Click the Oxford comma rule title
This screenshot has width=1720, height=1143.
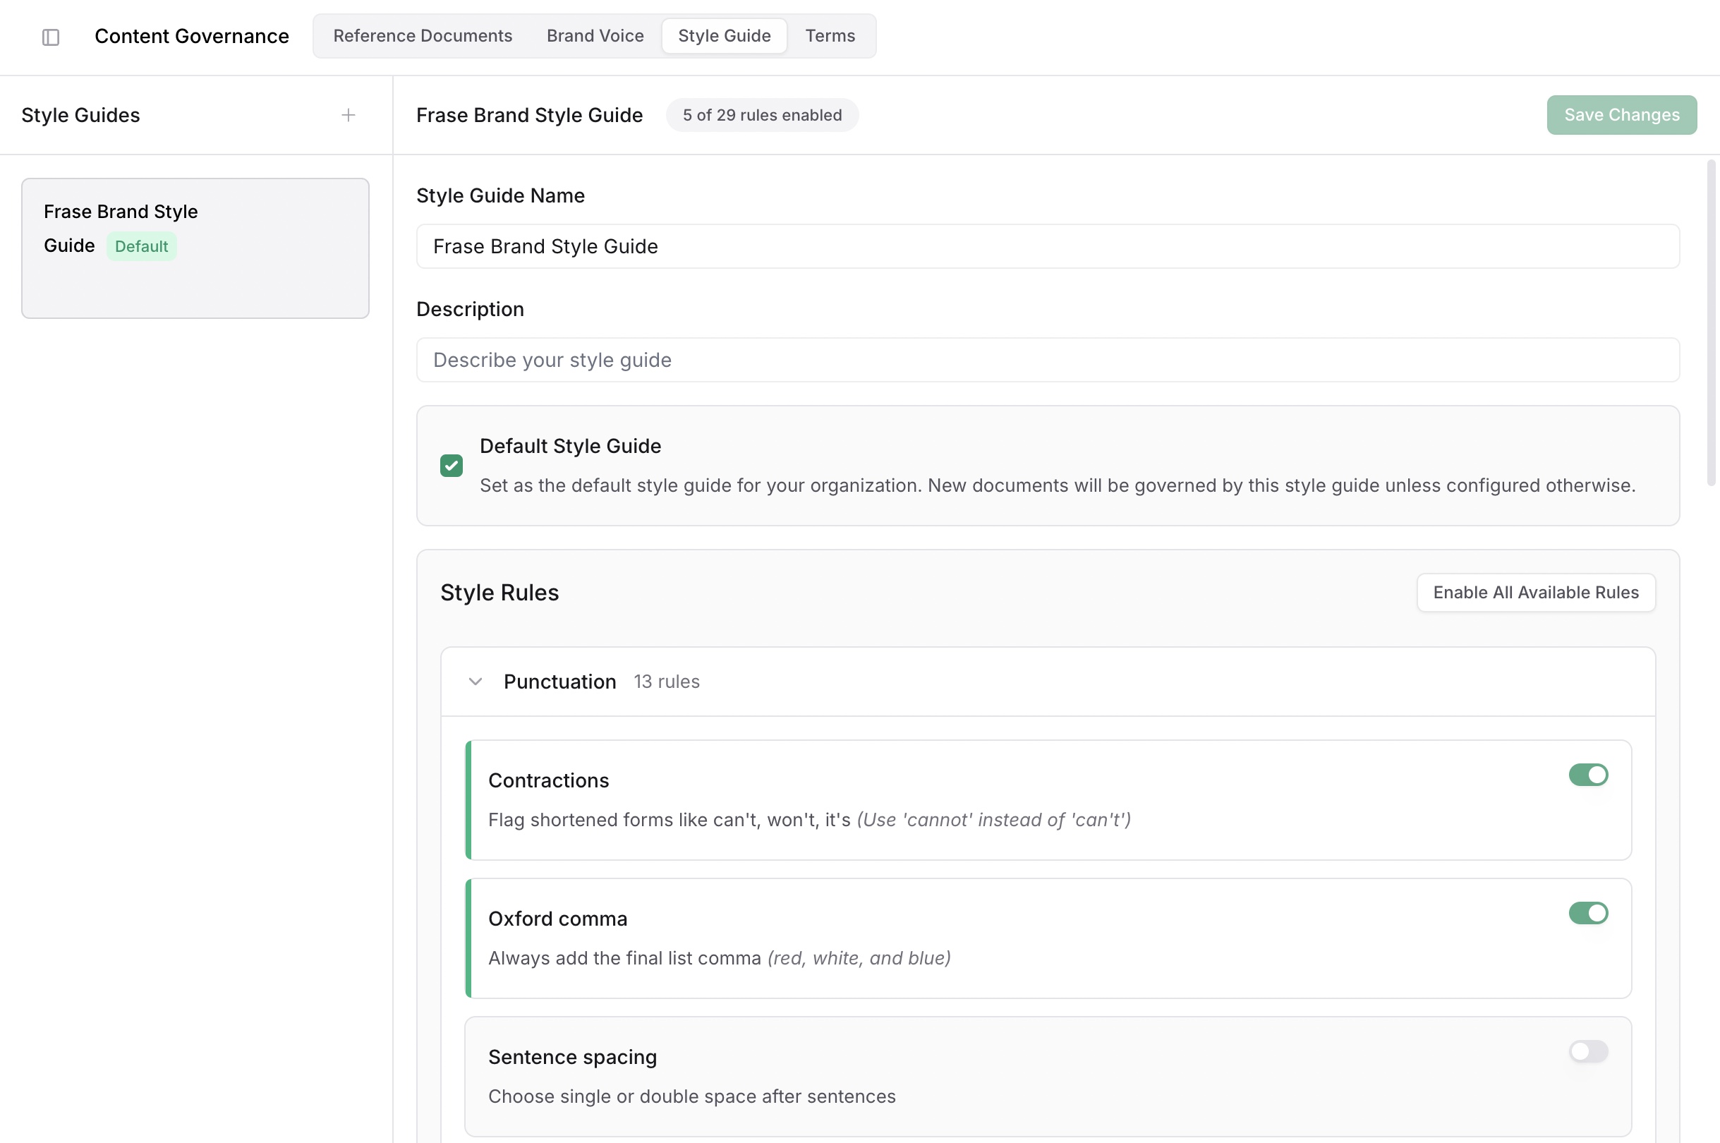[557, 919]
